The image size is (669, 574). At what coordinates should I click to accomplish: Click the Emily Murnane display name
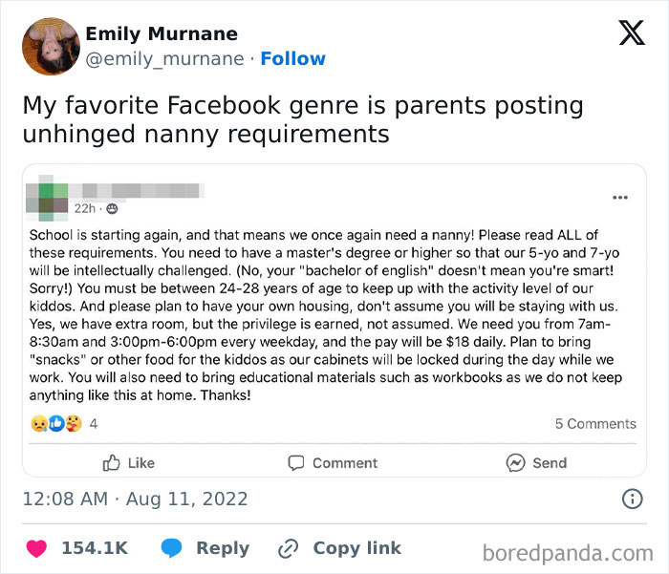tap(162, 34)
